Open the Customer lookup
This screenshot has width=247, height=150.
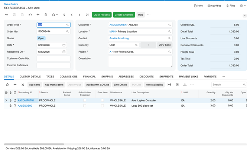(169, 25)
